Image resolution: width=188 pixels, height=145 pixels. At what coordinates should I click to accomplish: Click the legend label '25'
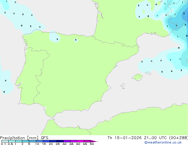pyautogui.click(x=58, y=144)
